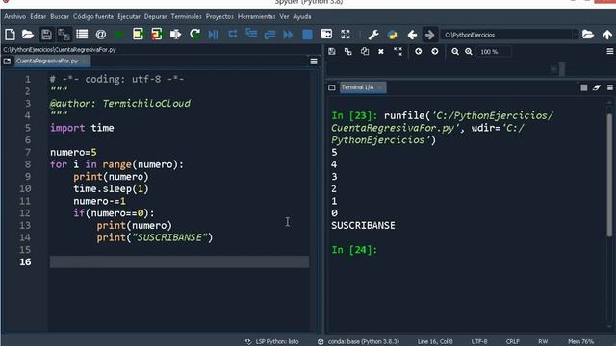Image resolution: width=616 pixels, height=346 pixels.
Task: Run the current cell
Action: [x=138, y=35]
